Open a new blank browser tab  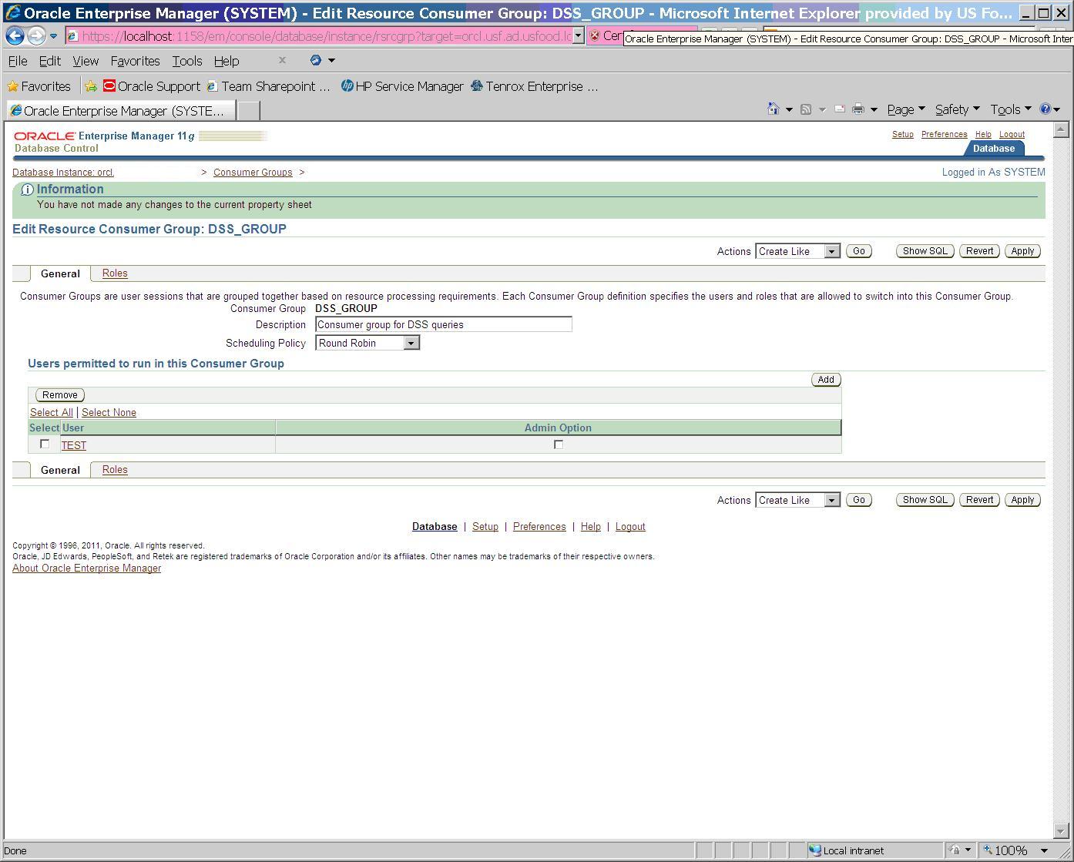[248, 111]
